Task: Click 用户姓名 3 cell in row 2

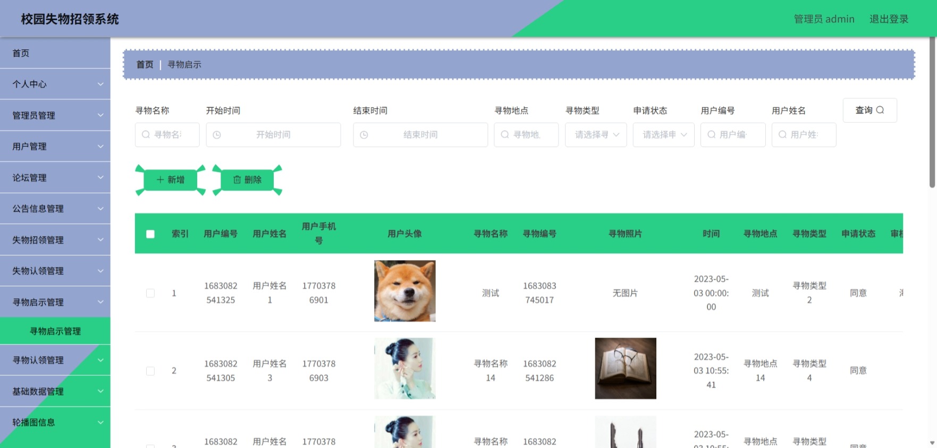Action: pyautogui.click(x=269, y=371)
